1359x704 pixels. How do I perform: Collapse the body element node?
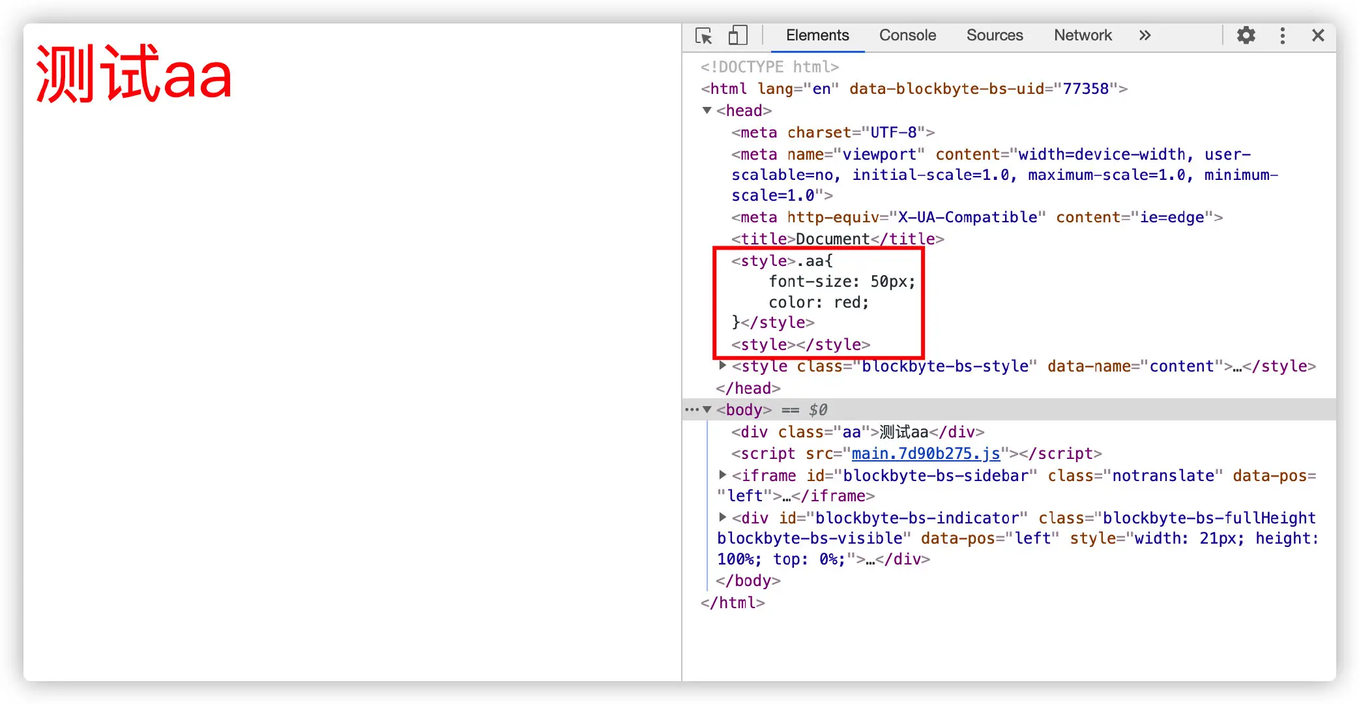coord(707,410)
